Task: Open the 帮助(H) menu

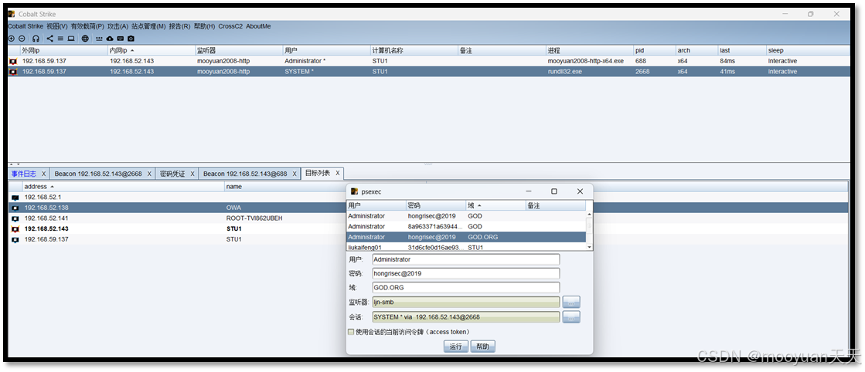Action: pyautogui.click(x=205, y=26)
